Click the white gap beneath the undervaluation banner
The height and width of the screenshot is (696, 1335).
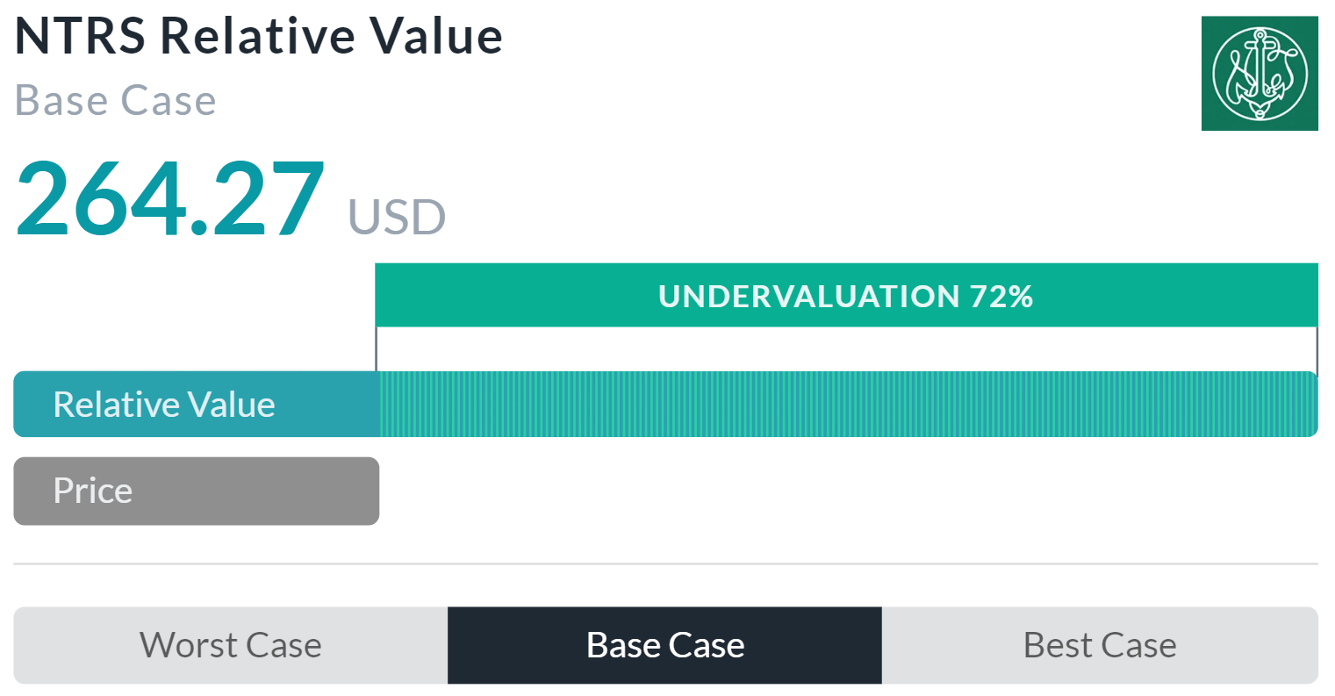pyautogui.click(x=846, y=349)
